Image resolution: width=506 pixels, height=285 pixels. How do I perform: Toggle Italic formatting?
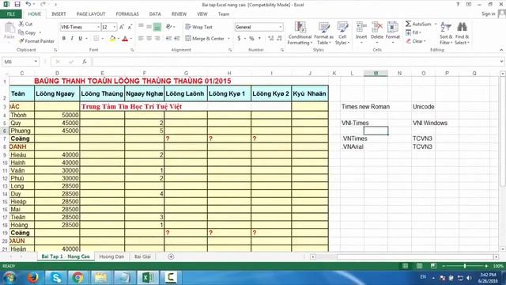(x=72, y=39)
